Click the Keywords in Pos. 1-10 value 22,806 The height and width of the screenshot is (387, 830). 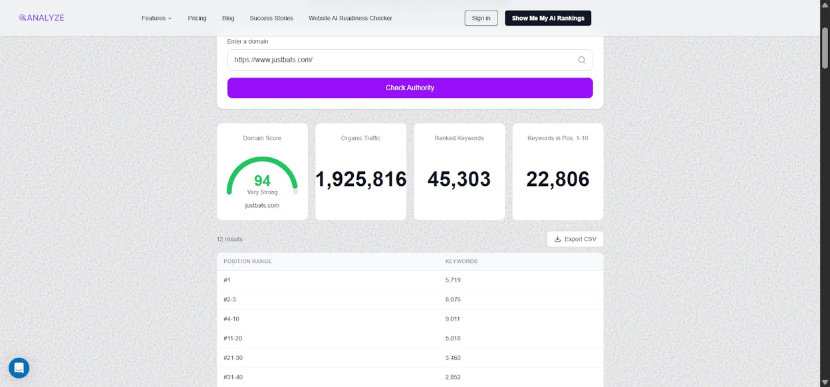click(x=557, y=179)
